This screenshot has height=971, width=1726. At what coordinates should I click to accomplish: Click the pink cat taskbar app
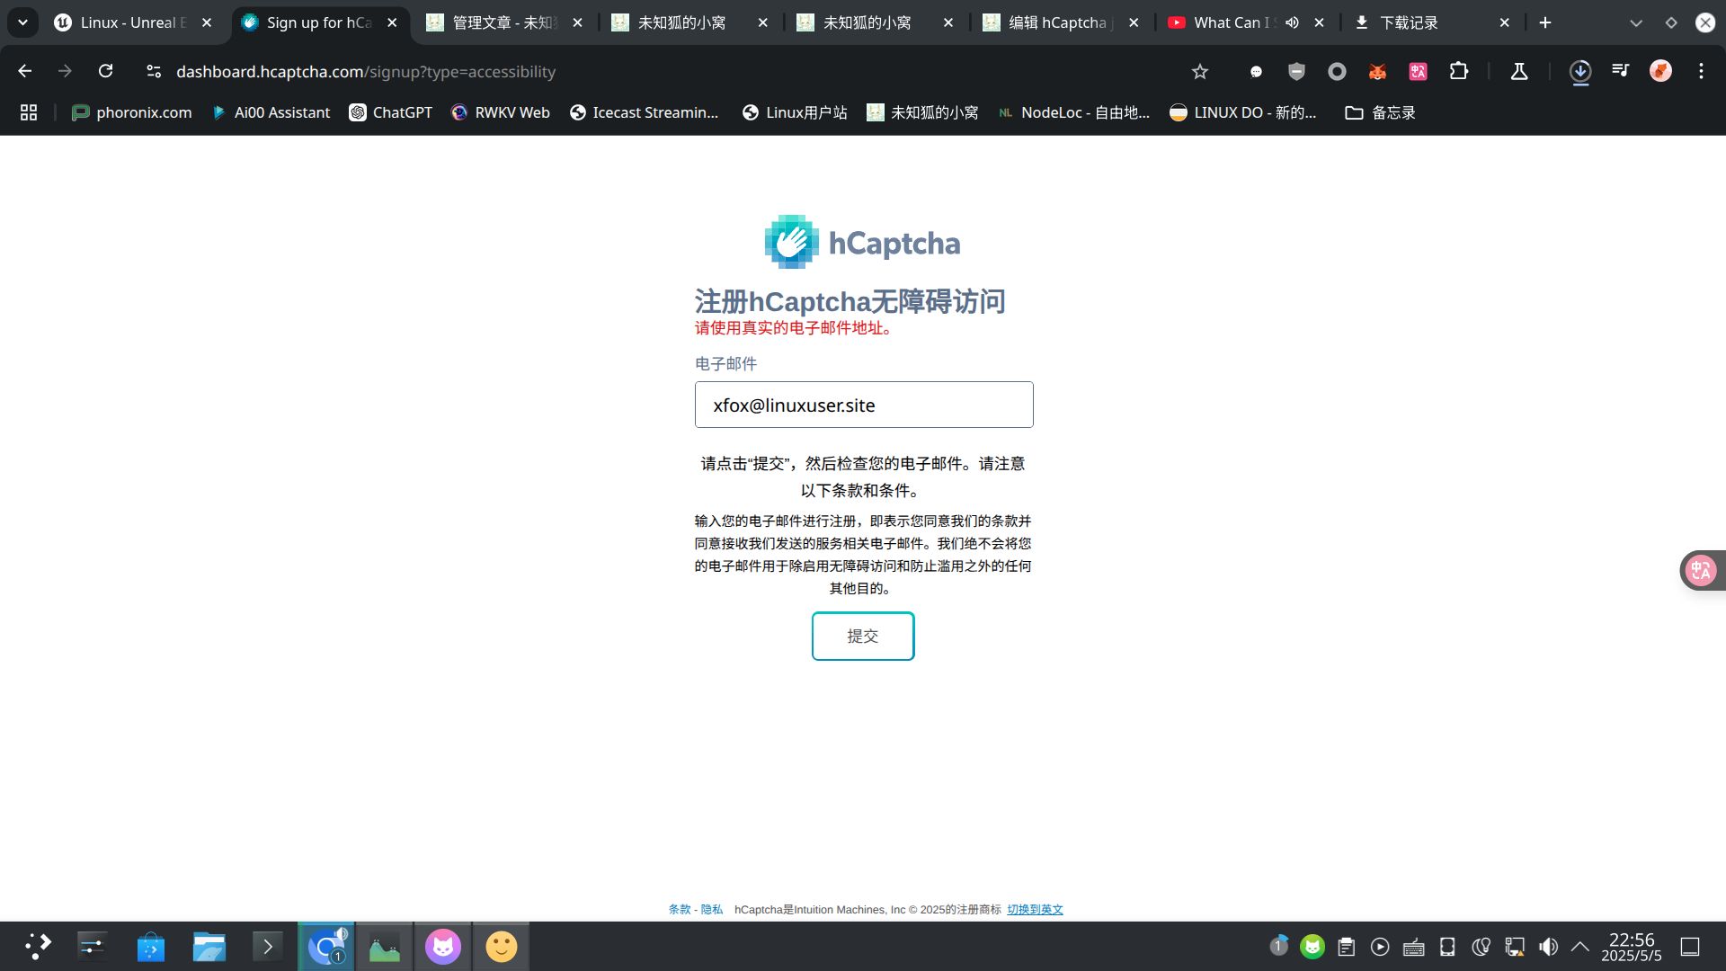(x=443, y=946)
